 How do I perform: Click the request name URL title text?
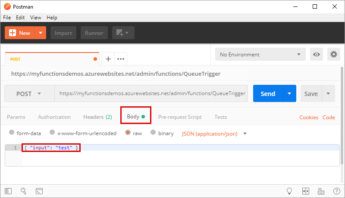click(116, 74)
